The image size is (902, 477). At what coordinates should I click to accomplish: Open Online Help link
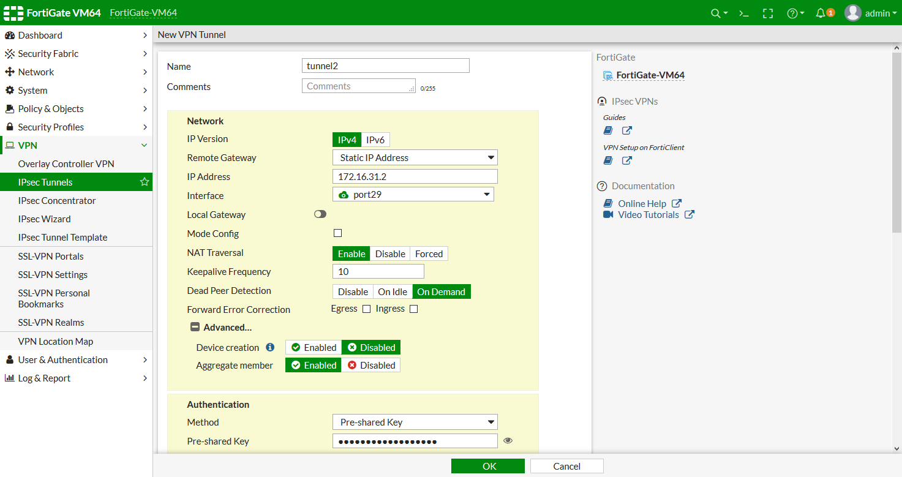642,204
